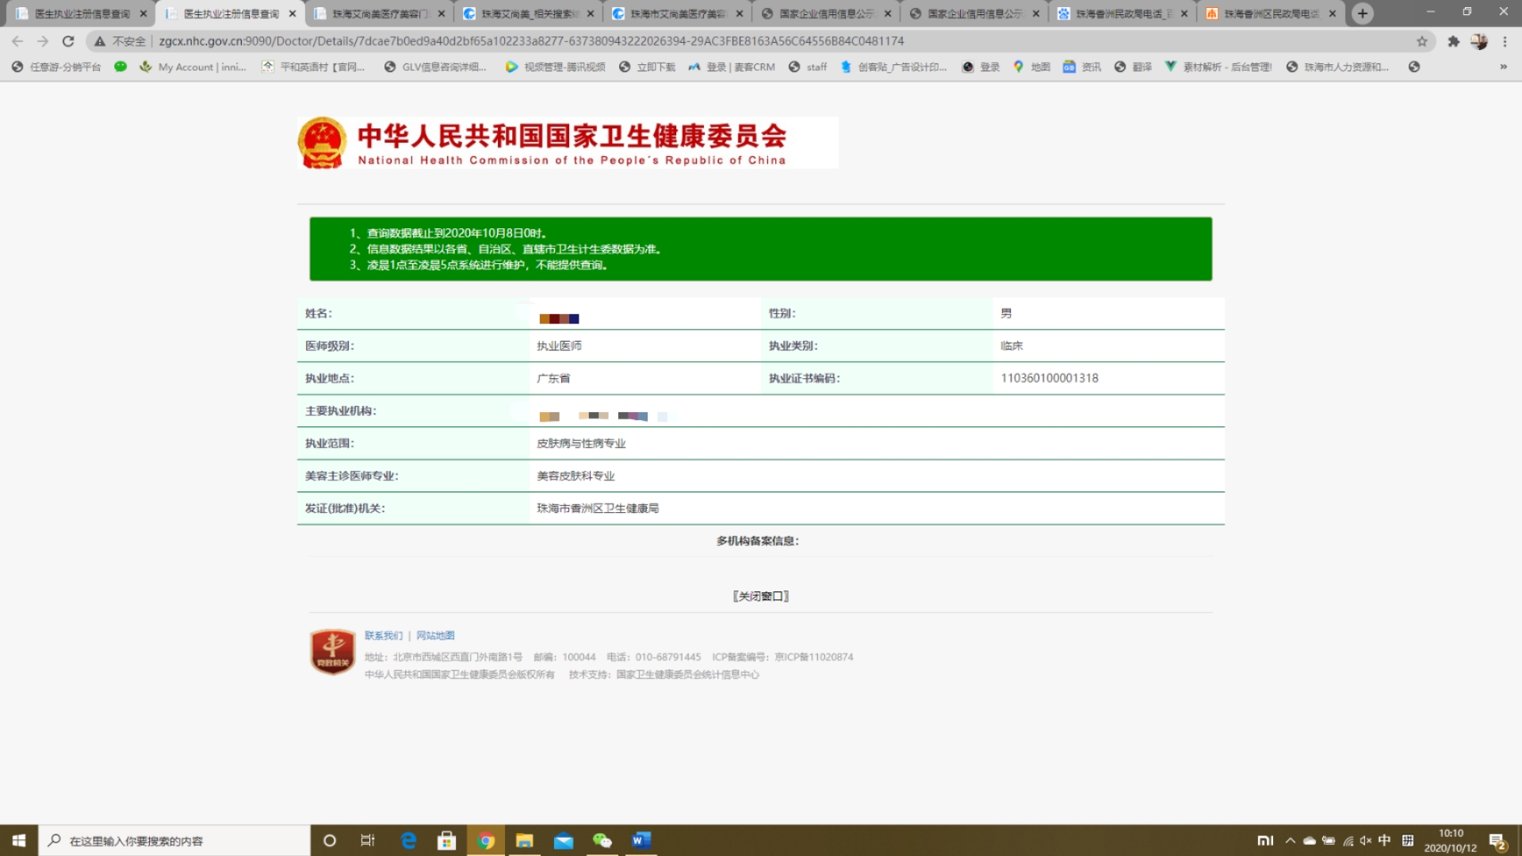Expand the bookmarks overflow chevron
The width and height of the screenshot is (1522, 856).
point(1503,67)
